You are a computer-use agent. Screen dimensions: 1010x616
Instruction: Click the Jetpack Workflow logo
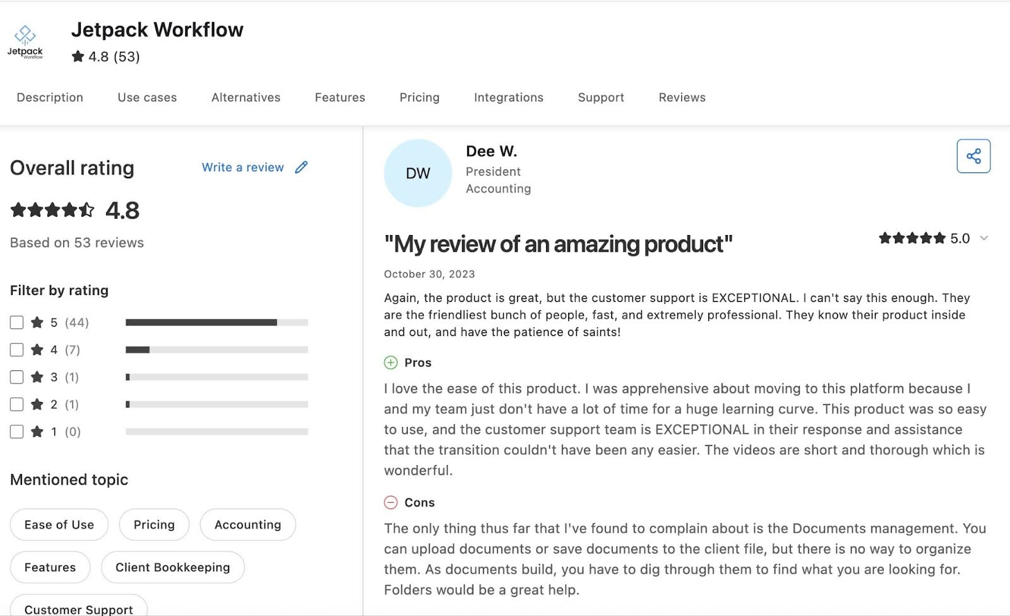point(26,39)
